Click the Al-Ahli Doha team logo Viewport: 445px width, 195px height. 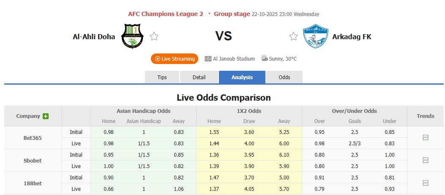click(132, 37)
